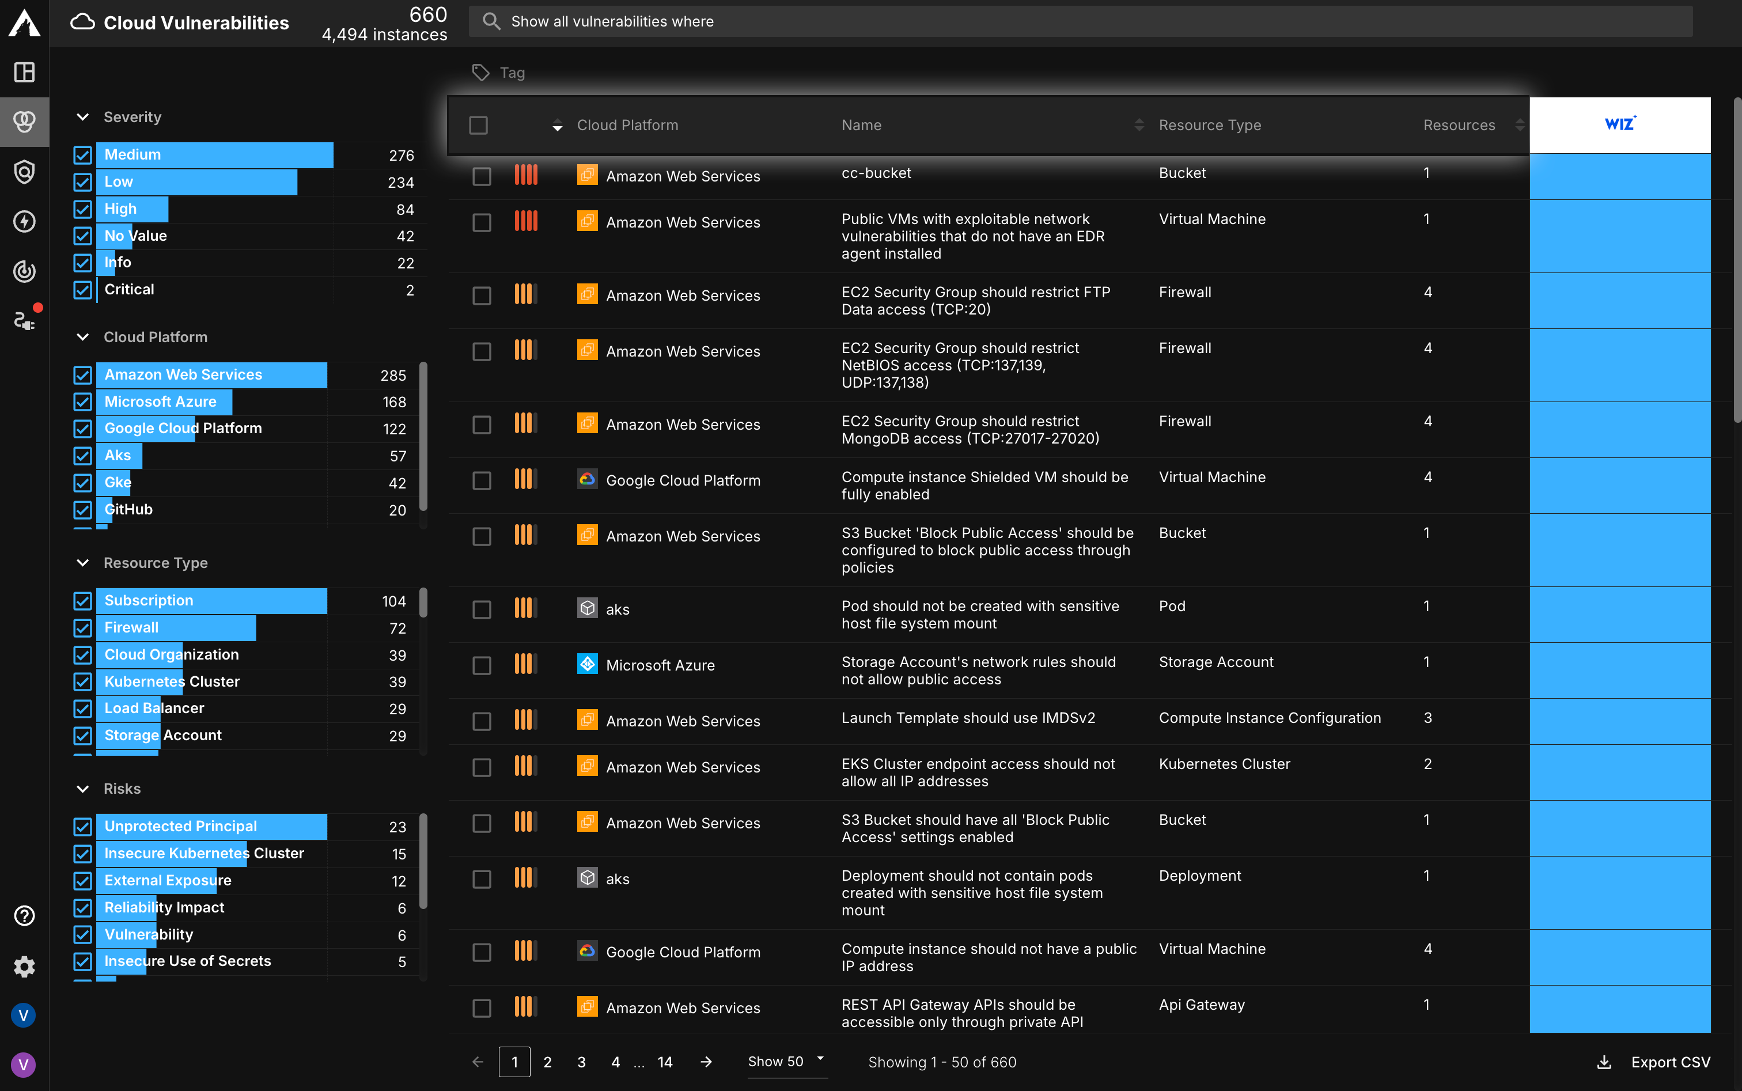The height and width of the screenshot is (1091, 1742).
Task: Click aks cube icon in Deployment row
Action: point(588,878)
